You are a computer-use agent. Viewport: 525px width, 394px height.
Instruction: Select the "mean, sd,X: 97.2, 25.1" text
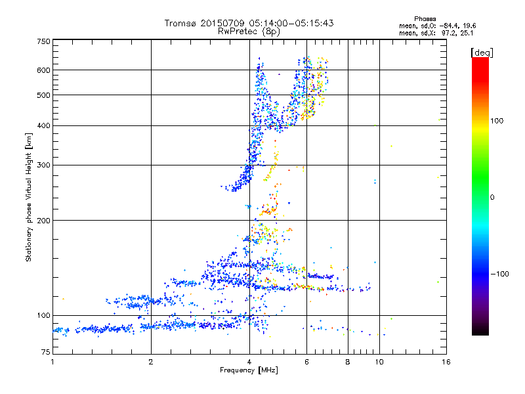click(436, 33)
